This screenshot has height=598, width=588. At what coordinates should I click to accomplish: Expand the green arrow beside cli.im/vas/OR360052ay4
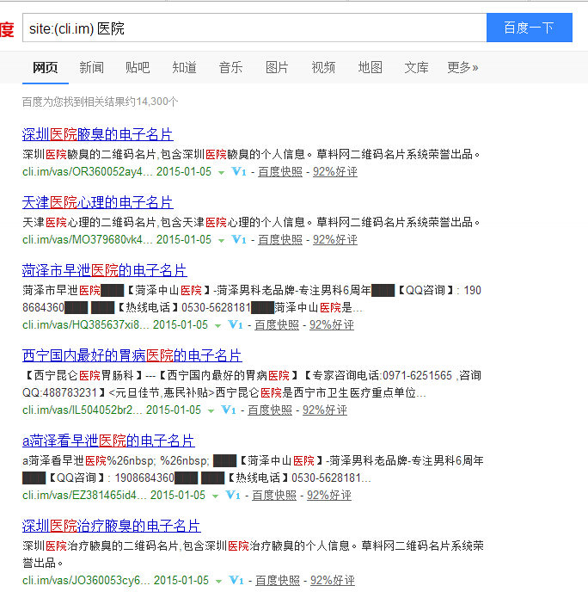point(221,173)
